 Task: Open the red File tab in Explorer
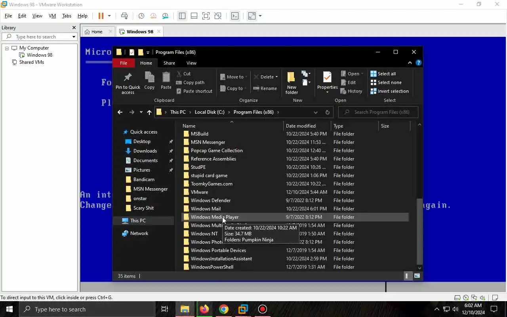[124, 63]
